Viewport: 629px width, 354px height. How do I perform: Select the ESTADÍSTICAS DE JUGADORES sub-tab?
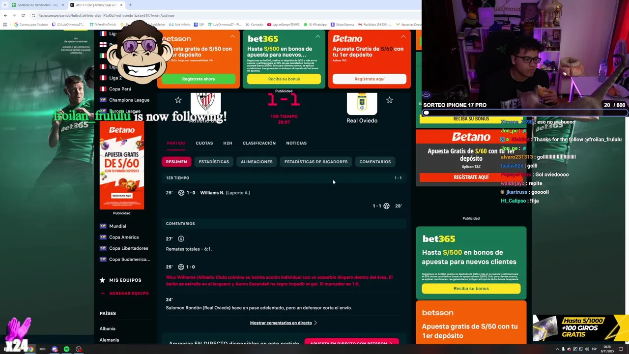click(x=316, y=162)
